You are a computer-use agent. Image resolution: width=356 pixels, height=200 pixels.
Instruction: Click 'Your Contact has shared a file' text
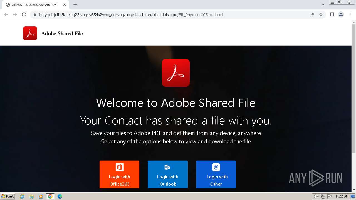(176, 121)
